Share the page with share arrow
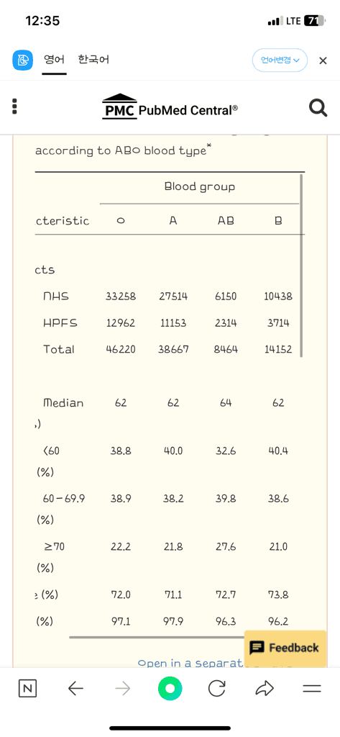The height and width of the screenshot is (737, 340). (x=265, y=689)
